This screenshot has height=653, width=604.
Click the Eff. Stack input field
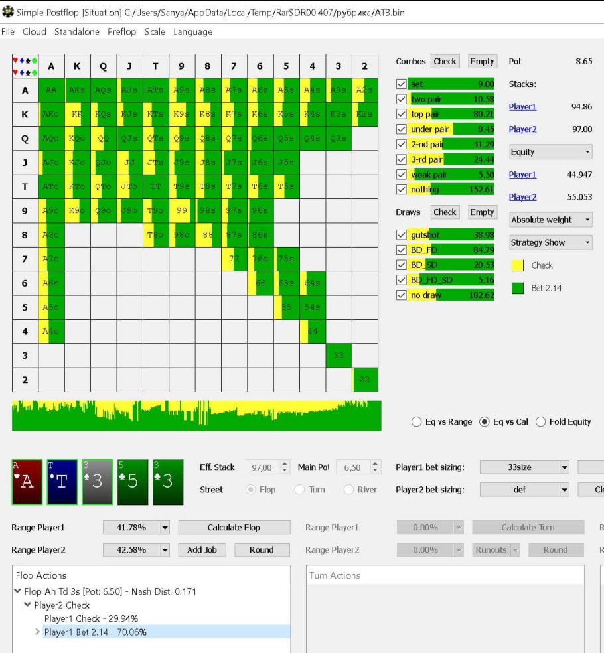263,468
